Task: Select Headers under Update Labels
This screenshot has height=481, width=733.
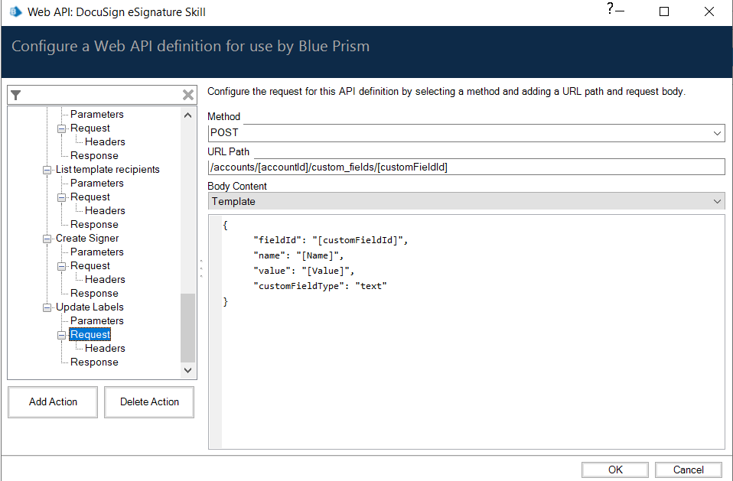Action: click(x=105, y=348)
